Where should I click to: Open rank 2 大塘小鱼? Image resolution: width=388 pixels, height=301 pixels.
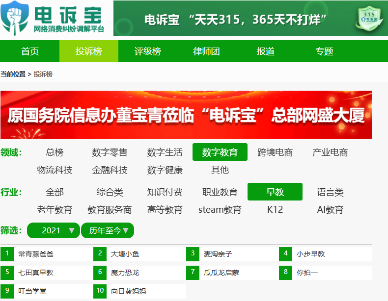click(x=139, y=254)
